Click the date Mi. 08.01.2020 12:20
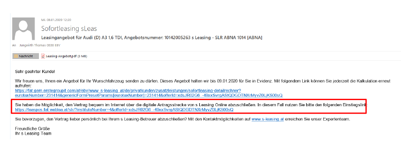401x167 pixels. (56, 20)
